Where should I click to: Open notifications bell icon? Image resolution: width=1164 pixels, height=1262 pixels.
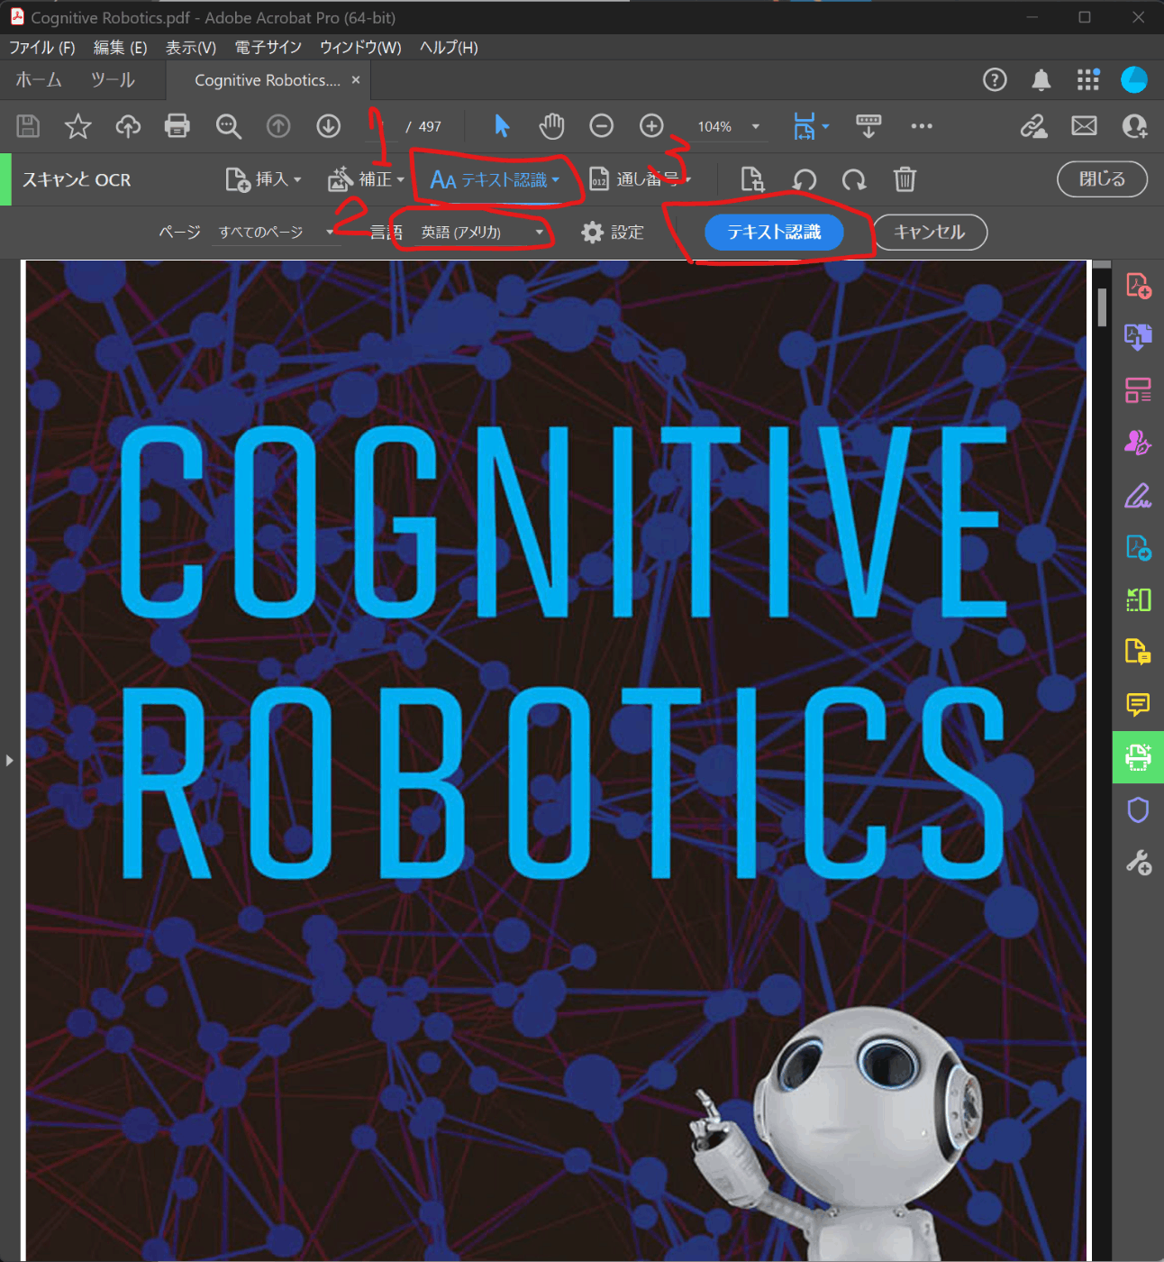(1041, 80)
